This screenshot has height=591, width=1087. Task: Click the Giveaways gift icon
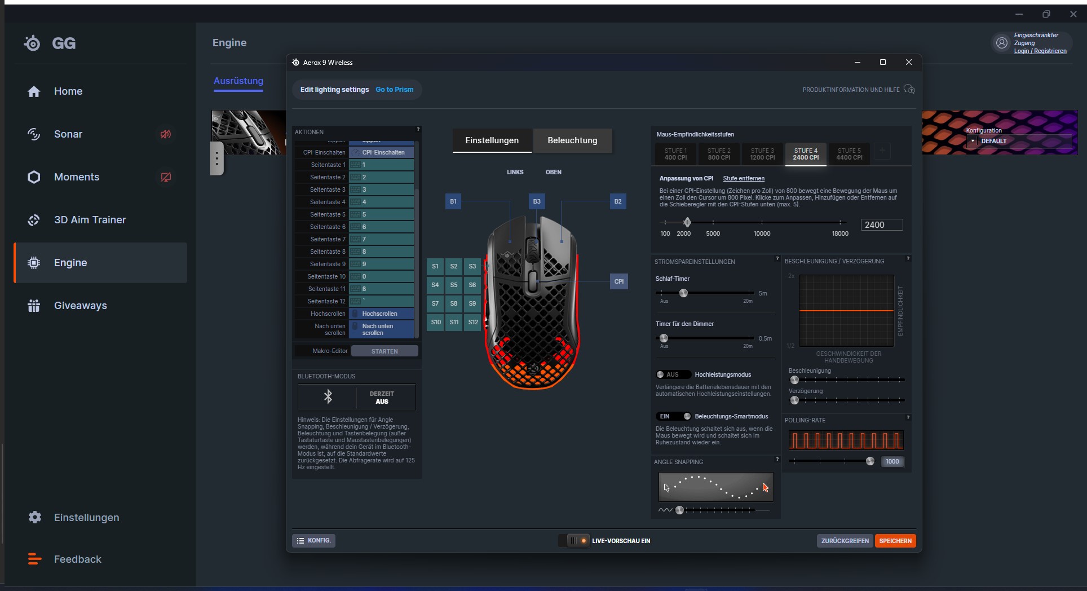pyautogui.click(x=34, y=306)
